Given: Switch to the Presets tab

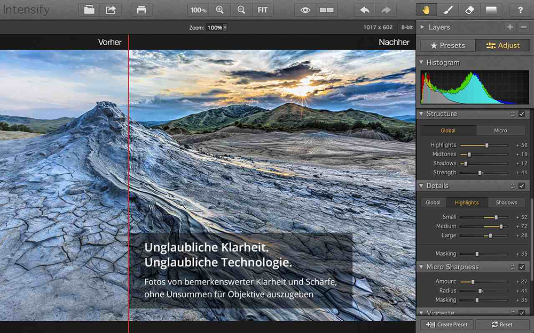Looking at the screenshot, I should (447, 46).
